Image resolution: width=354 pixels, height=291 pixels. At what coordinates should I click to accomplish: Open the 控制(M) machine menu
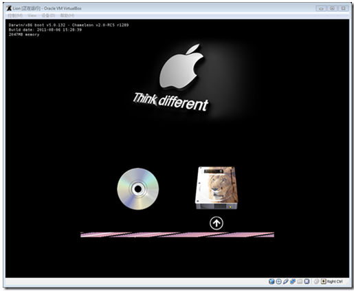[x=15, y=16]
